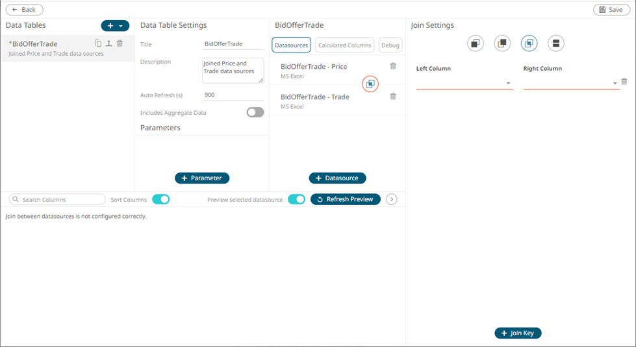Add a new Join Key
The height and width of the screenshot is (347, 636).
[517, 333]
